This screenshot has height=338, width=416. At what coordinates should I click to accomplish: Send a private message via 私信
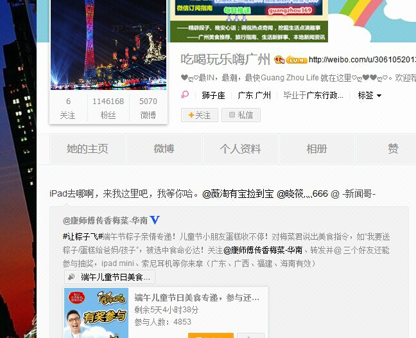tap(241, 115)
